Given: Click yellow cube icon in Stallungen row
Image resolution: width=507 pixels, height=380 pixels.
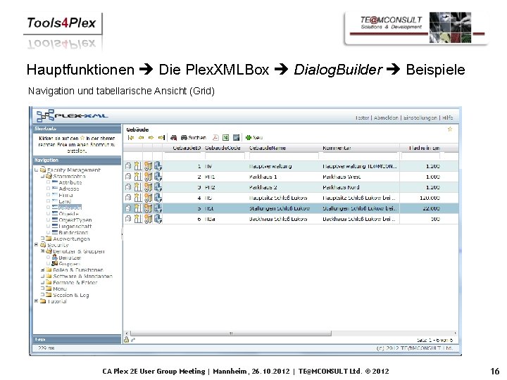Looking at the screenshot, I should click(x=148, y=208).
